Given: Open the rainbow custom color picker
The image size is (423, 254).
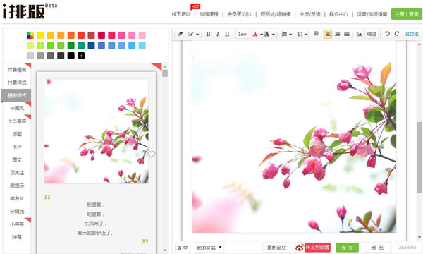Looking at the screenshot, I should [x=30, y=35].
